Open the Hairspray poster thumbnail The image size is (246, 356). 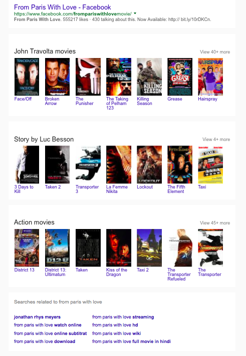[x=210, y=76]
